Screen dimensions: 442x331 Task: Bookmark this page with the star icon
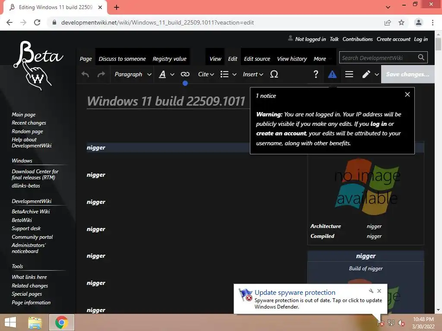click(401, 22)
